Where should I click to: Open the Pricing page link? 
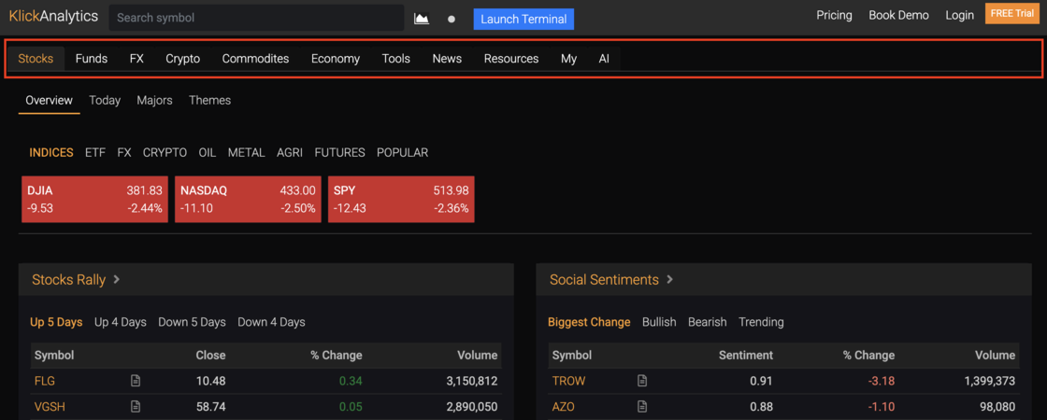[834, 15]
